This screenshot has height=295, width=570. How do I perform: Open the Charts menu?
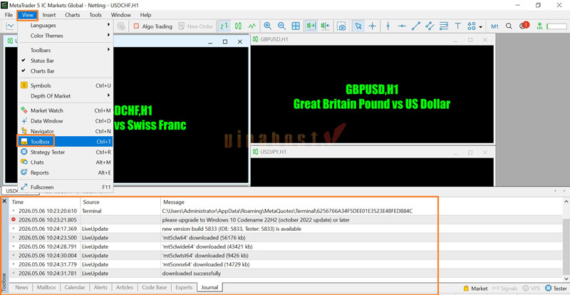(73, 15)
